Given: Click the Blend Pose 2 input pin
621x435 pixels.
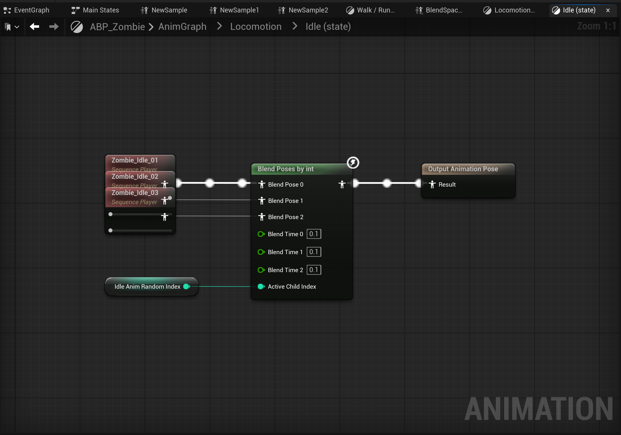Looking at the screenshot, I should pyautogui.click(x=262, y=217).
